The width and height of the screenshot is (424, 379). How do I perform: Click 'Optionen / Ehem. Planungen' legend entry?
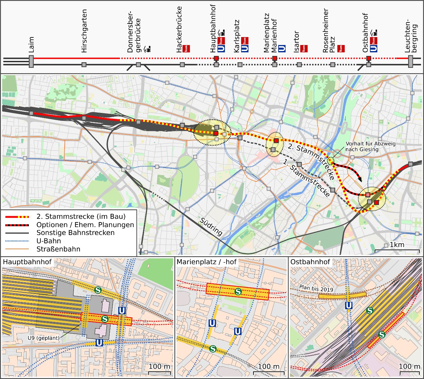(85, 225)
